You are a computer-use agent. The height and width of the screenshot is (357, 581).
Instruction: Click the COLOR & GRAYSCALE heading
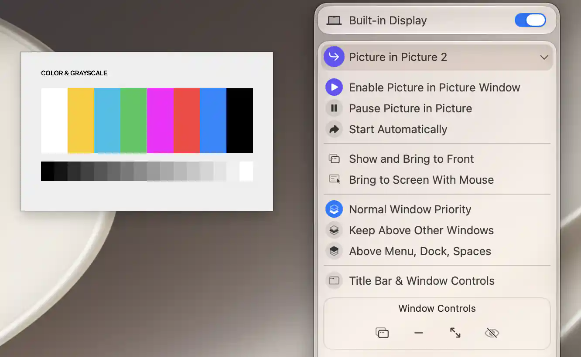74,73
